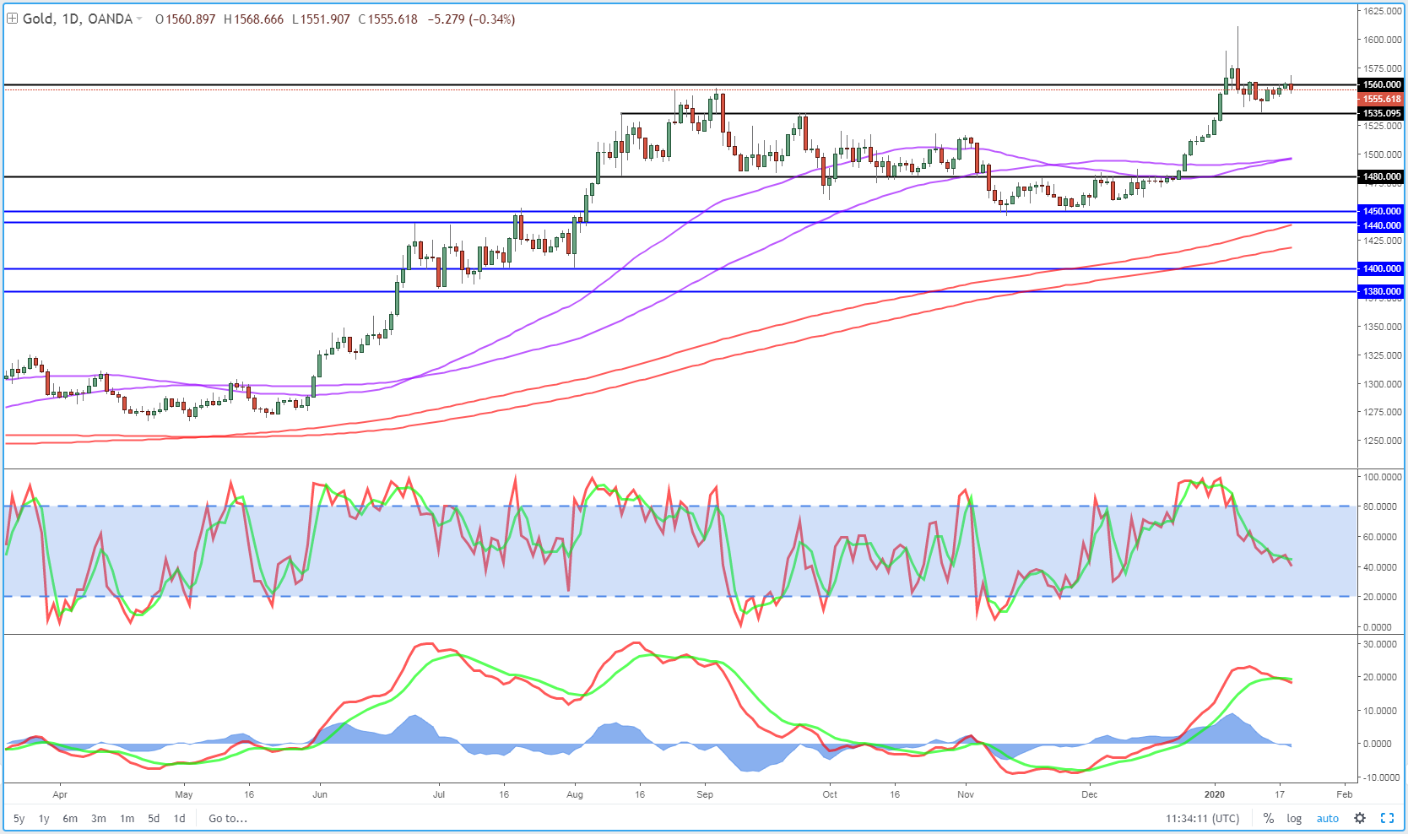Select the 3m date range
Screen dimensions: 1408x834
(x=99, y=818)
